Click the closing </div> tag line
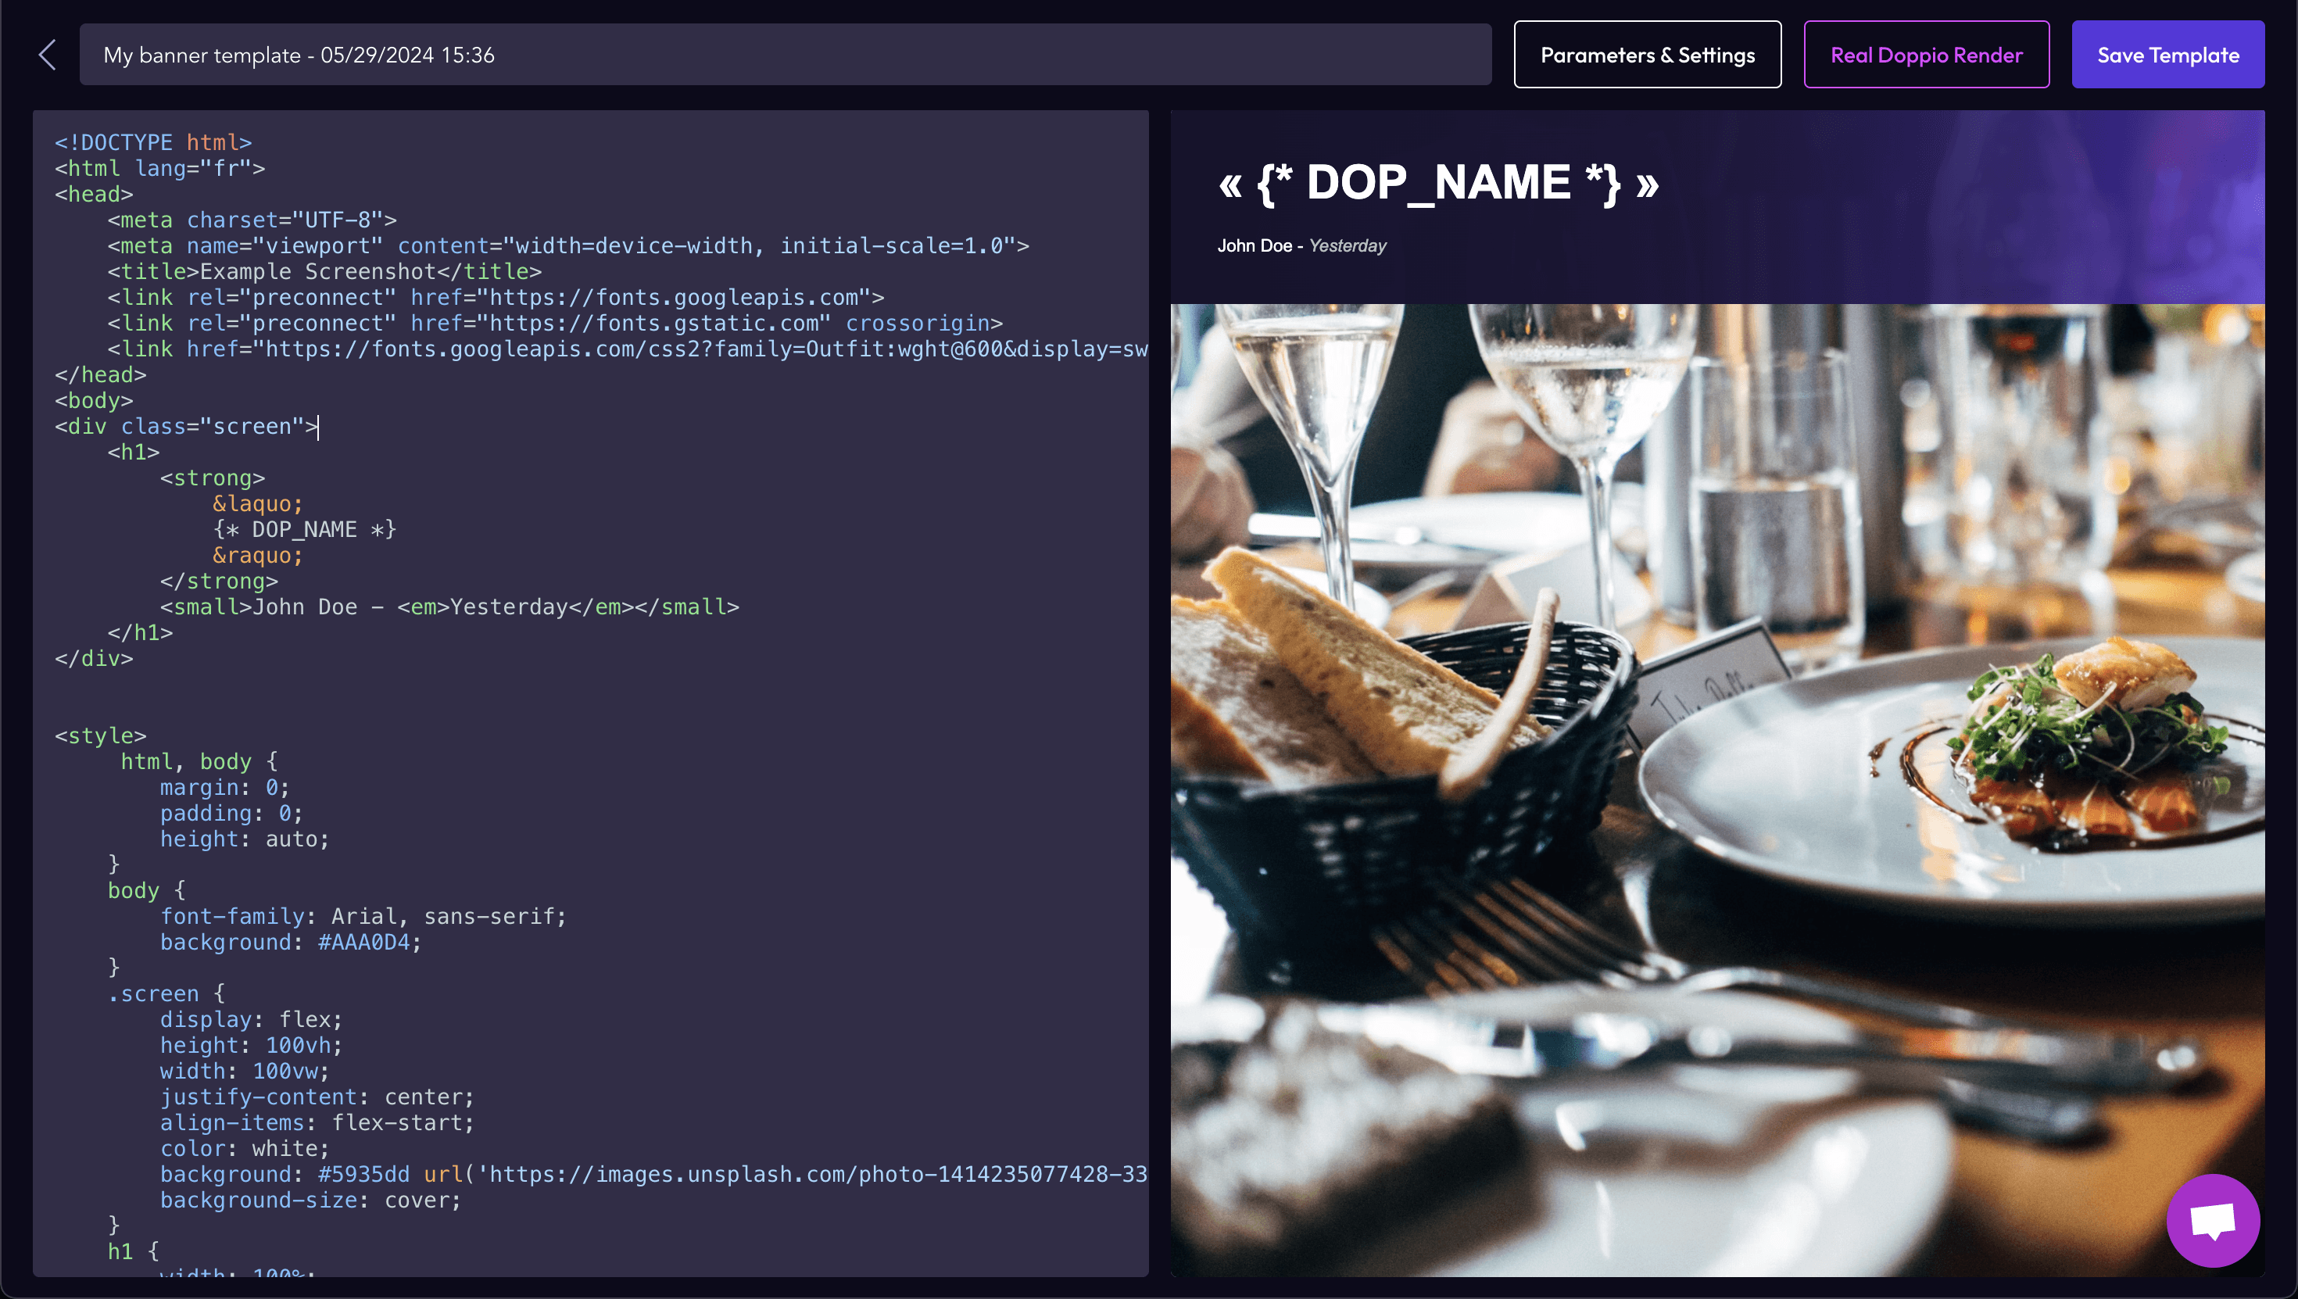 point(95,660)
